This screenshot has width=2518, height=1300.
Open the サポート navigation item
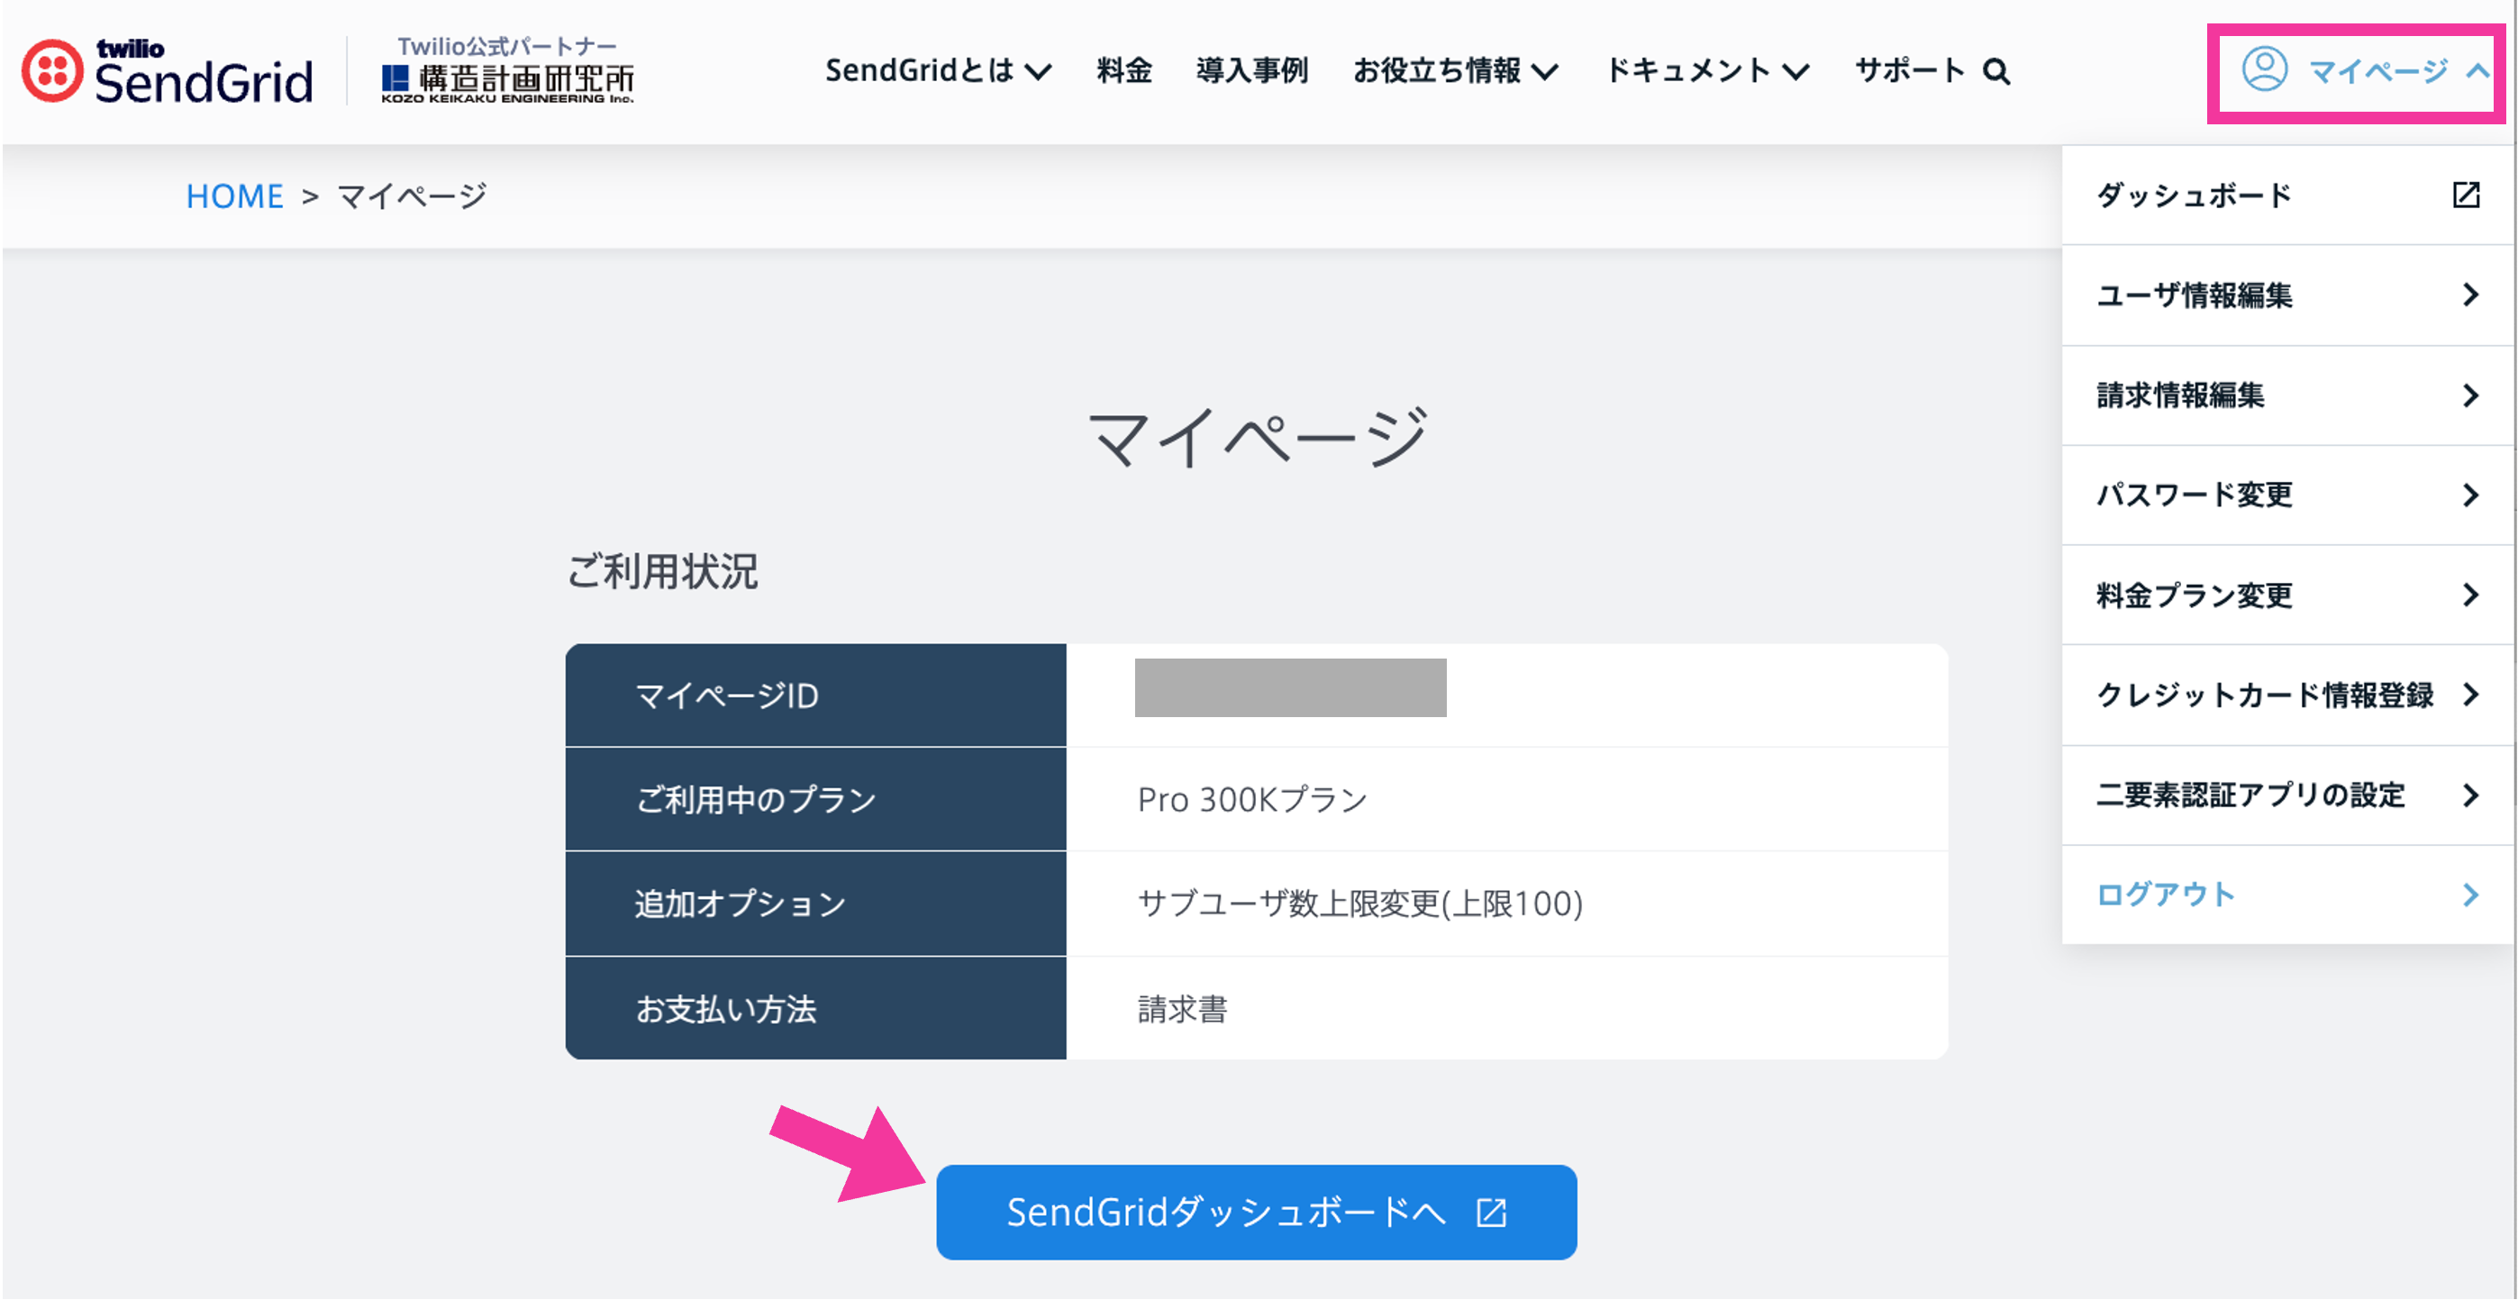1909,70
